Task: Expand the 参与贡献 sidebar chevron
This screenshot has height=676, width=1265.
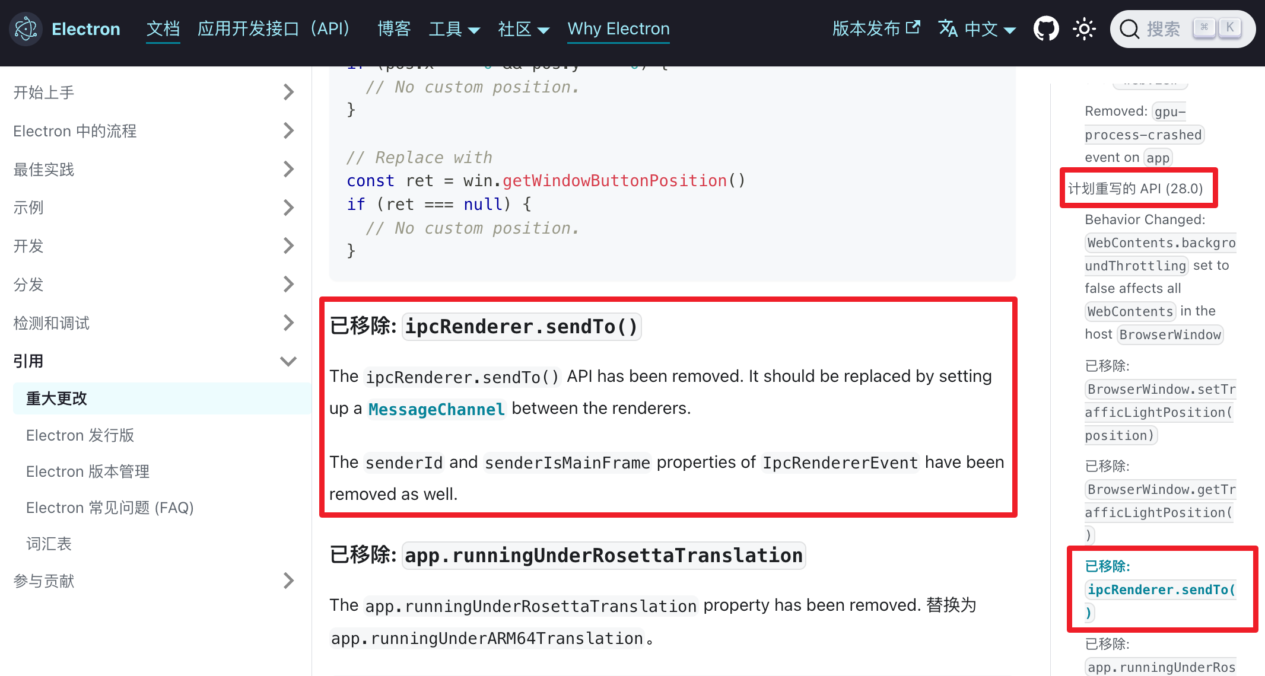Action: pos(288,581)
